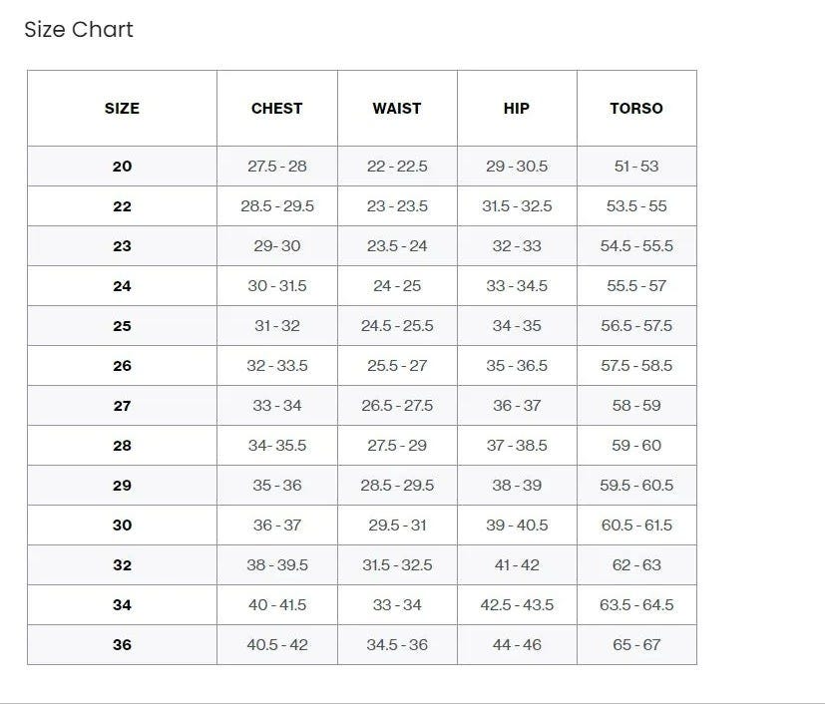Select torso value 58 - 59
The width and height of the screenshot is (825, 705).
point(636,406)
